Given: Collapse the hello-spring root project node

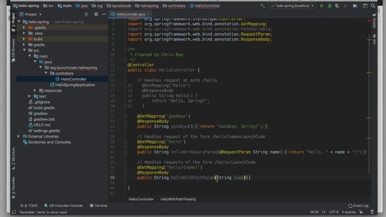Looking at the screenshot, I should coord(19,22).
